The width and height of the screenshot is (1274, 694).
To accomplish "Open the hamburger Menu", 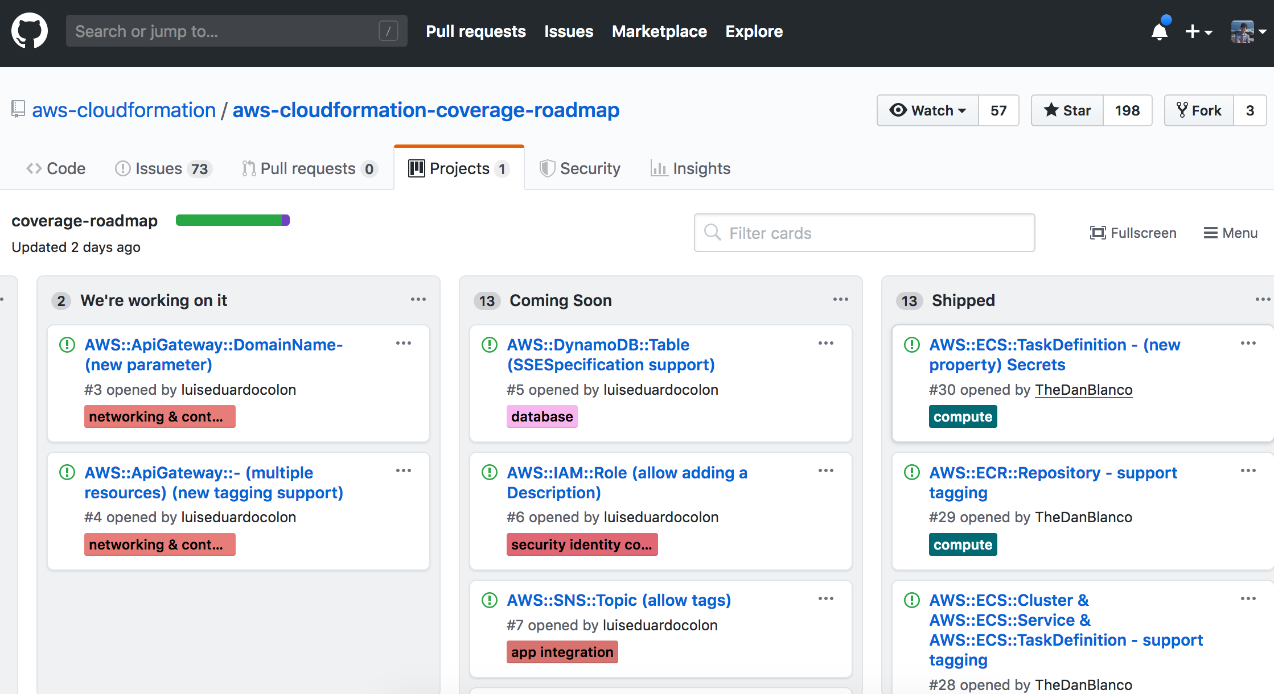I will point(1230,233).
